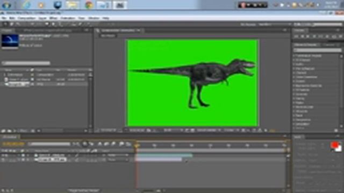The height and width of the screenshot is (193, 344).
Task: Toggle the transparency grid in the viewer
Action: pos(192,130)
